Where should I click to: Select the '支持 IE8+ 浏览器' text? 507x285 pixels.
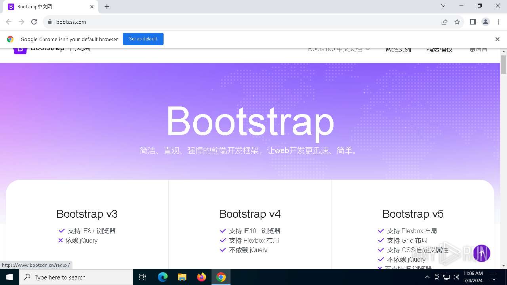click(91, 231)
